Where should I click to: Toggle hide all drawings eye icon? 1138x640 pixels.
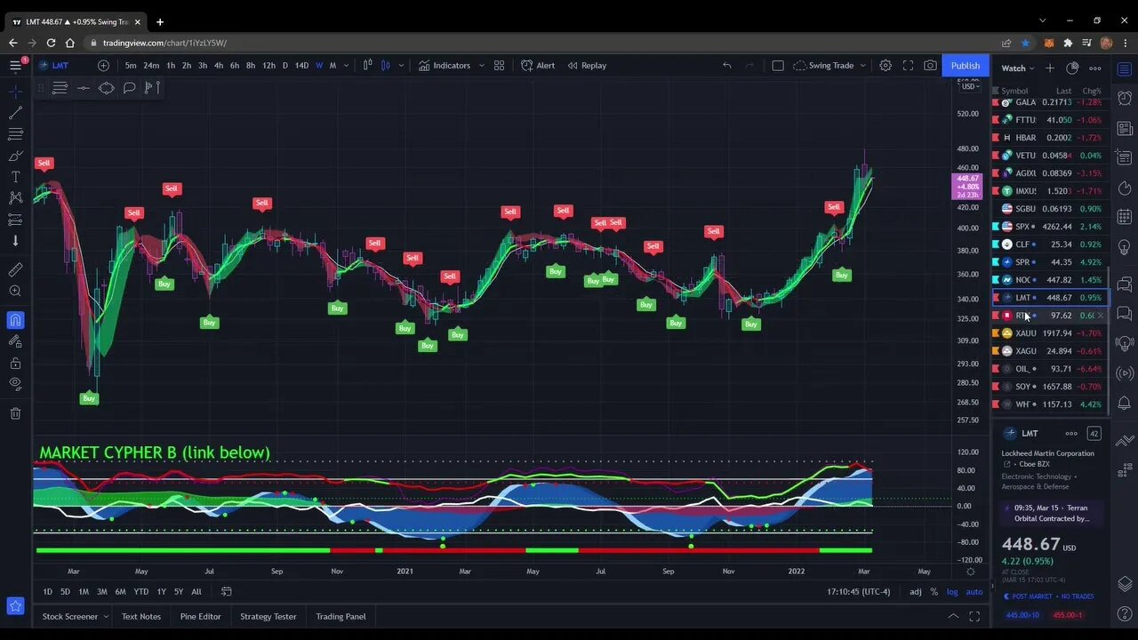coord(15,384)
